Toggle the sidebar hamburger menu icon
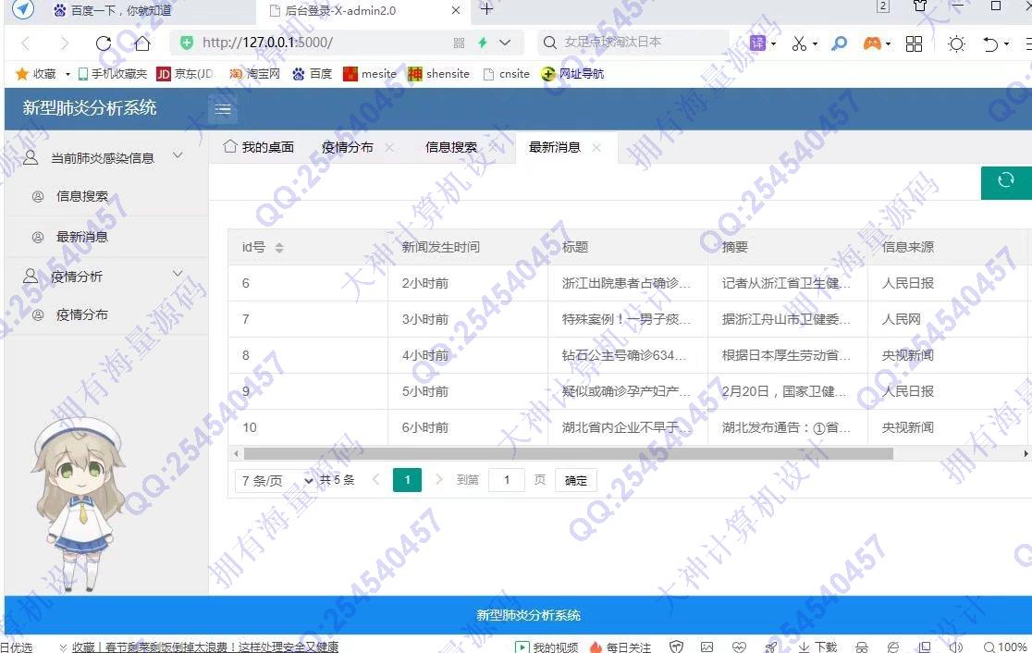Image resolution: width=1032 pixels, height=653 pixels. (x=223, y=109)
